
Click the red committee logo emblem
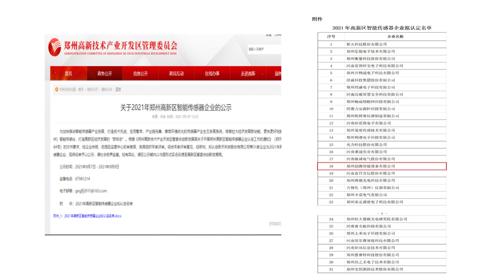[54, 47]
